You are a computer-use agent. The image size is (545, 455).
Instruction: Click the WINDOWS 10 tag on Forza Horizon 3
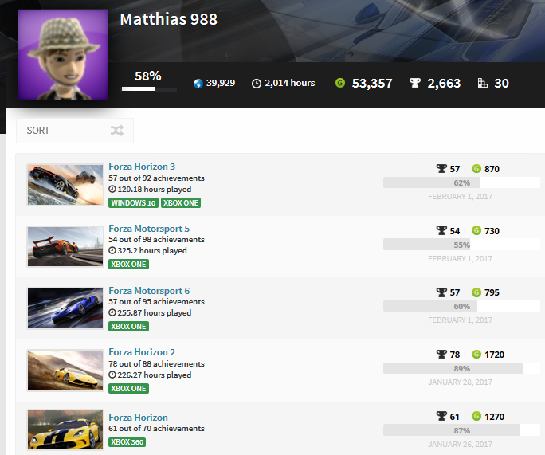[134, 202]
